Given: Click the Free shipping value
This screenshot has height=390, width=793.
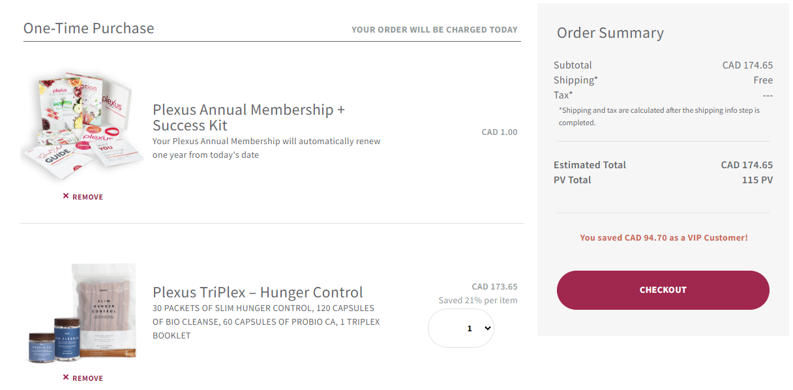Looking at the screenshot, I should (x=763, y=80).
